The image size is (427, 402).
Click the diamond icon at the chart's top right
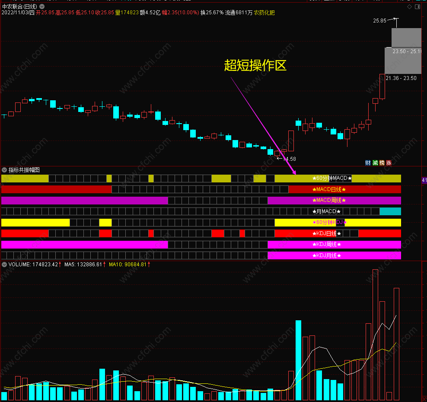(409, 6)
